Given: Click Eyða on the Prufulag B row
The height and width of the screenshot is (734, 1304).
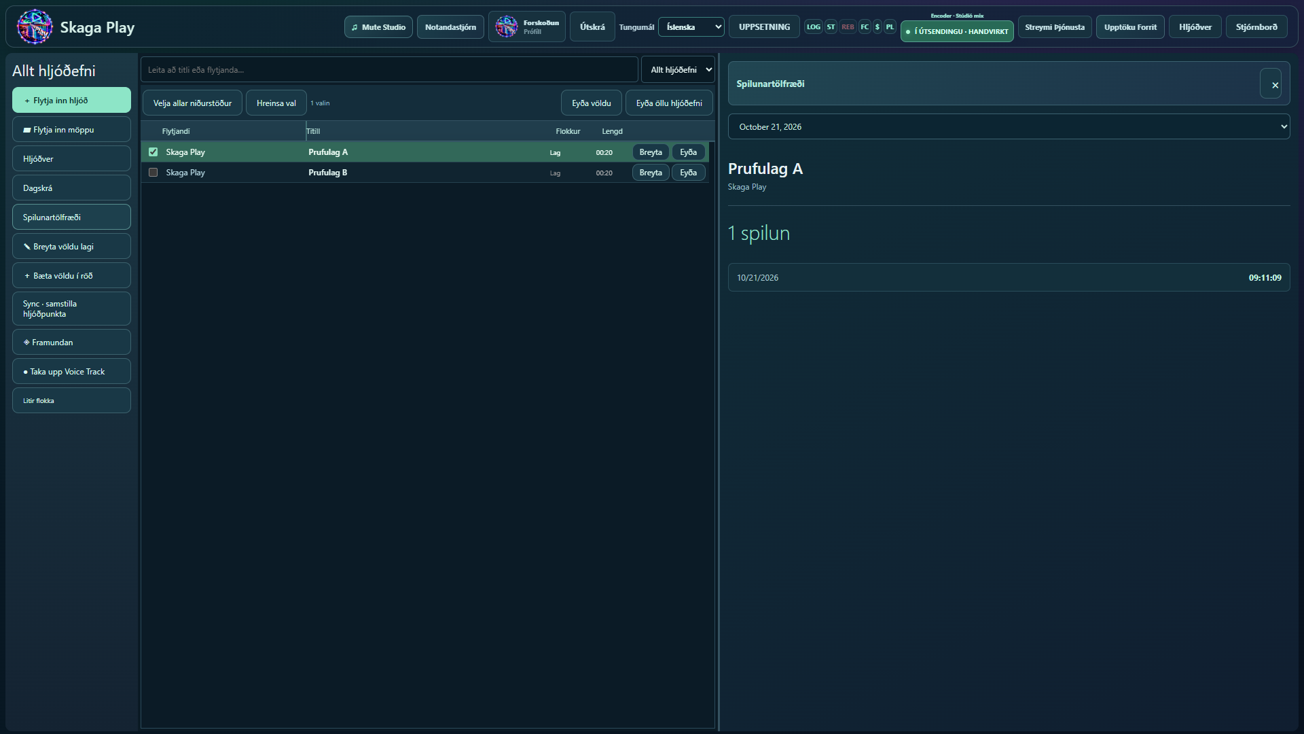Looking at the screenshot, I should tap(688, 172).
